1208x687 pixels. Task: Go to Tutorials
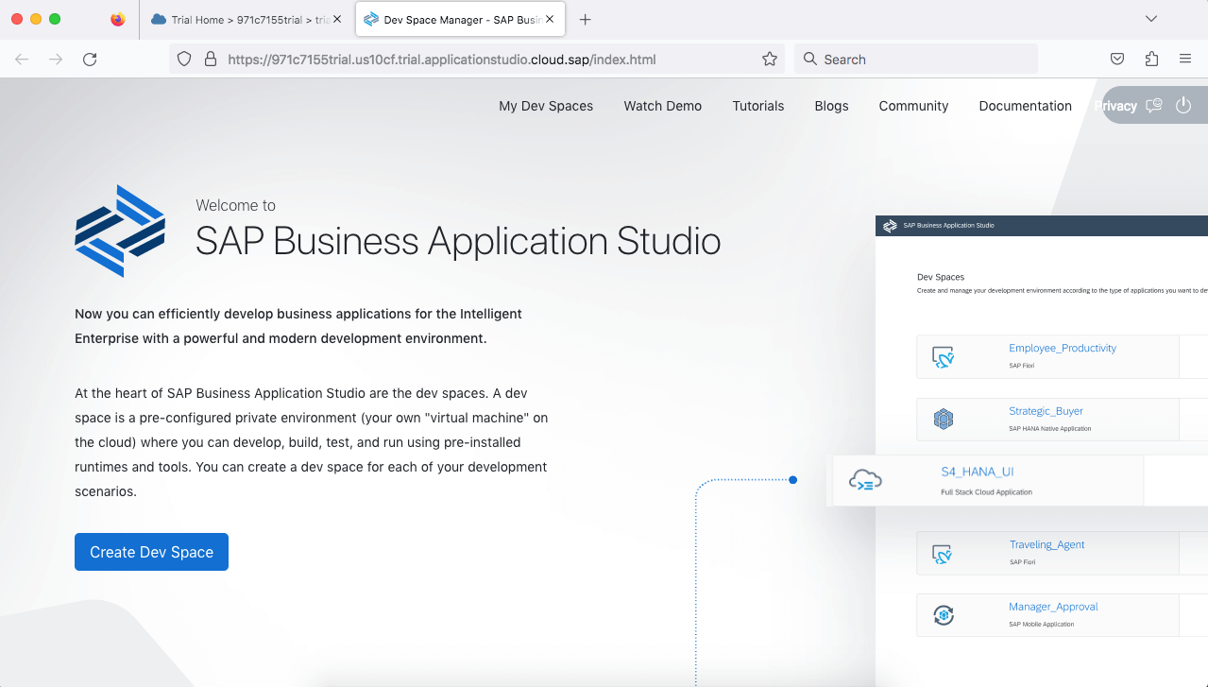click(x=758, y=106)
